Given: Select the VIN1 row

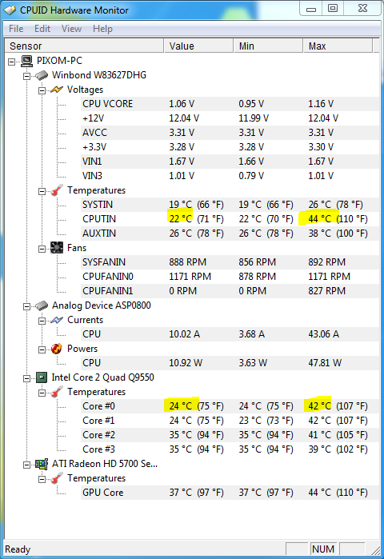Looking at the screenshot, I should pyautogui.click(x=230, y=162).
